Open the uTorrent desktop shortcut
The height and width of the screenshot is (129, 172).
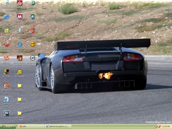point(33,3)
